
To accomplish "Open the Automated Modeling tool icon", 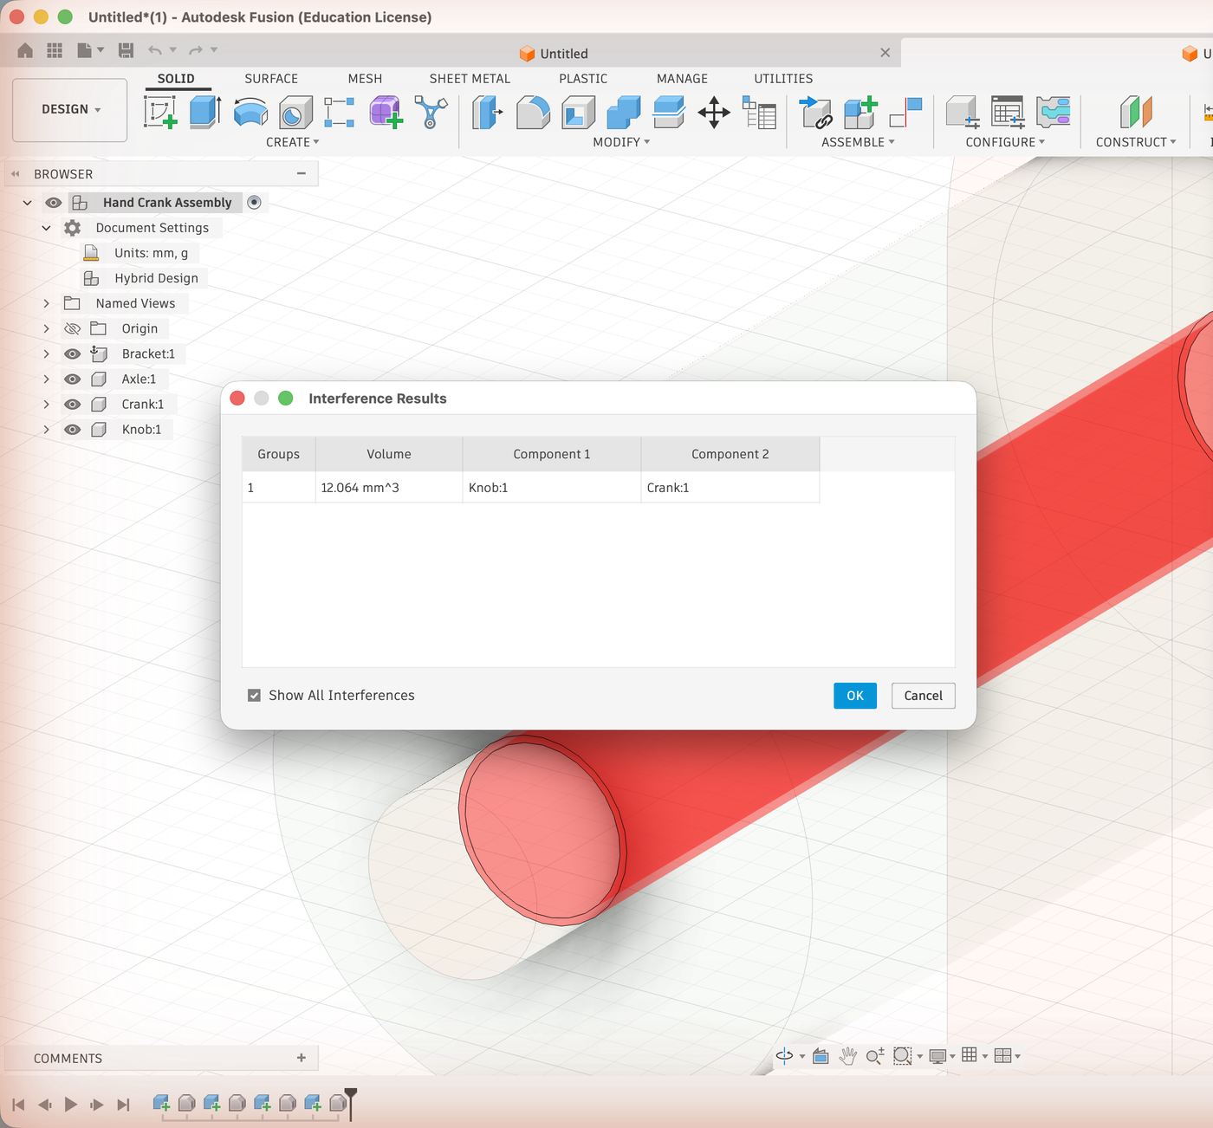I will 431,113.
